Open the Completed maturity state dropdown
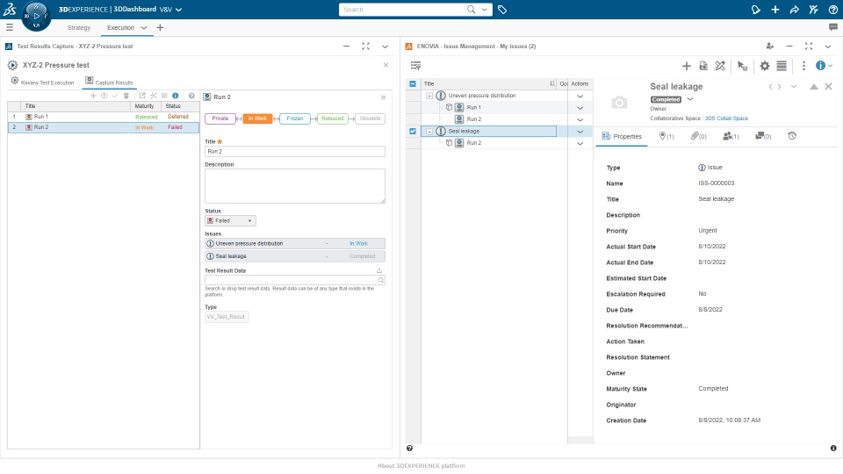Viewport: 843px width, 474px height. click(690, 99)
